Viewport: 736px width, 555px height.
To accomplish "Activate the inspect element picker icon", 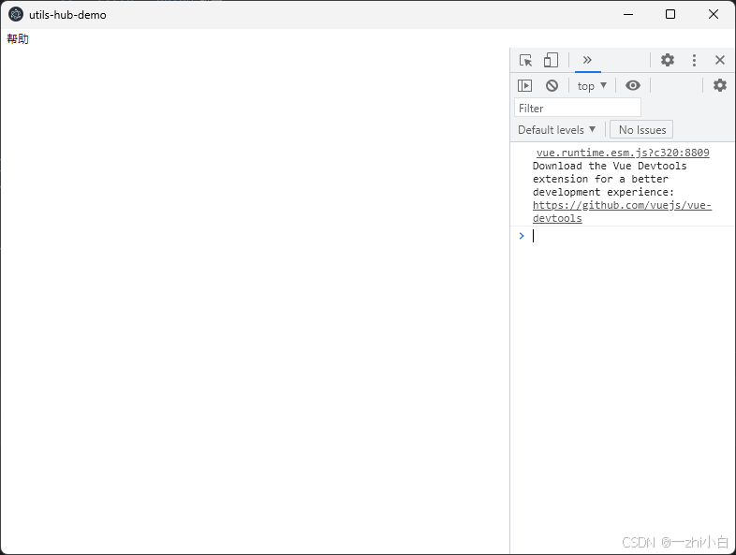I will click(x=525, y=60).
